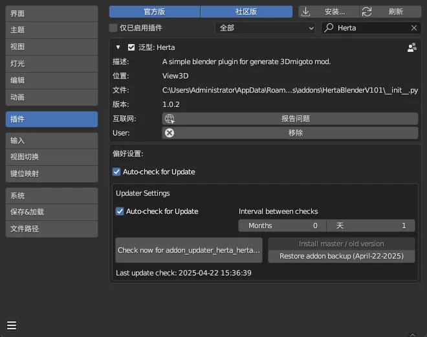The height and width of the screenshot is (337, 427).
Task: Click the addon description text
Action: (246, 62)
